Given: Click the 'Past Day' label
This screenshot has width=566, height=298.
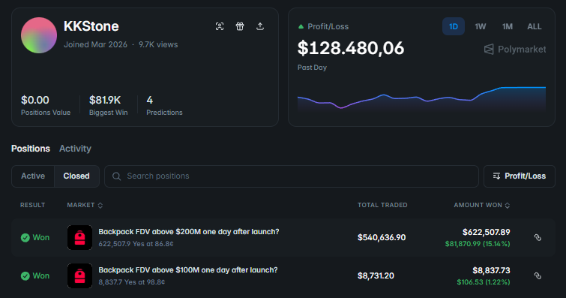Looking at the screenshot, I should coord(312,68).
